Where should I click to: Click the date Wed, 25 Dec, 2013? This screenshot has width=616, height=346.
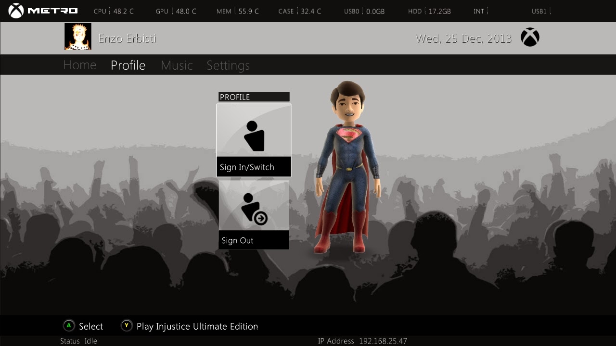(464, 39)
